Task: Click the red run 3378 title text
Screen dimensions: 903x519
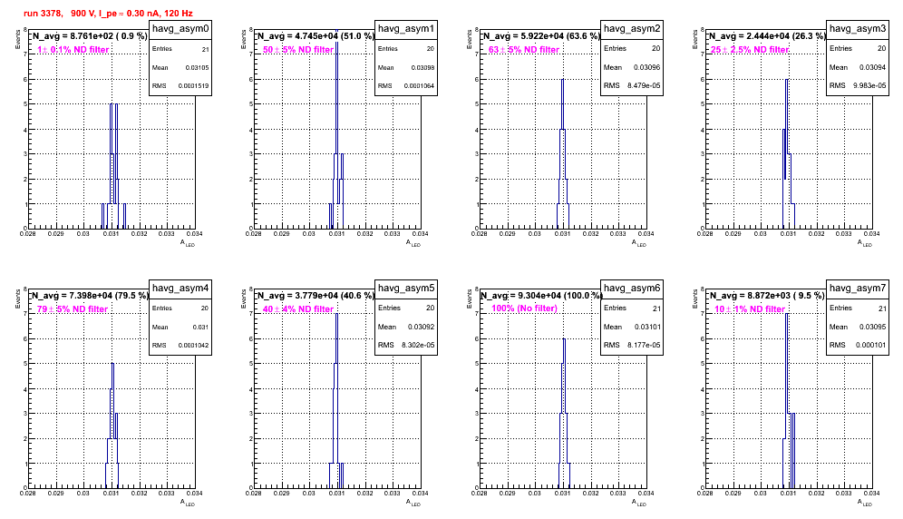Action: click(x=108, y=14)
